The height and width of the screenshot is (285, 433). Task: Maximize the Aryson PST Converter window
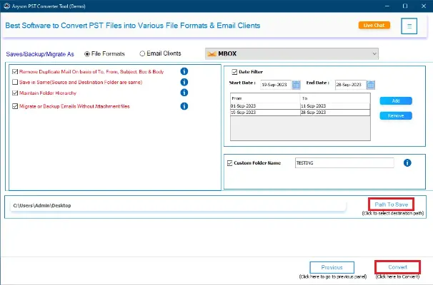tap(405, 6)
